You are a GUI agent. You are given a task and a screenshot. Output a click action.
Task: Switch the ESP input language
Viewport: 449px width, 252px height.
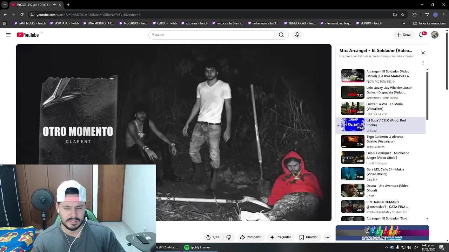pyautogui.click(x=416, y=247)
